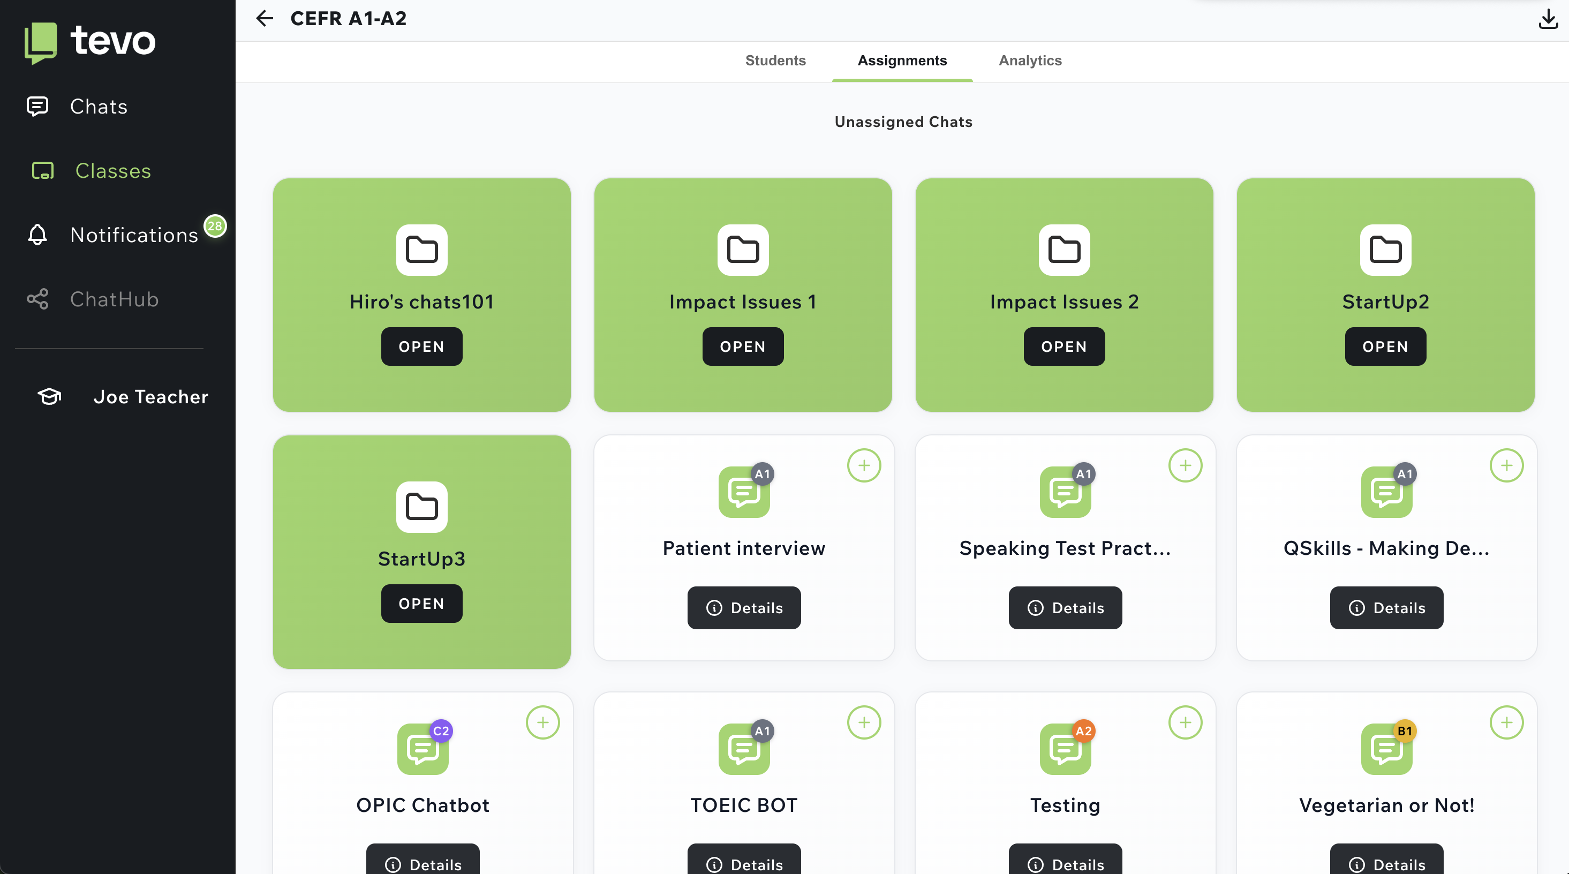Open the Impact Issues 2 folder

[x=1064, y=346]
